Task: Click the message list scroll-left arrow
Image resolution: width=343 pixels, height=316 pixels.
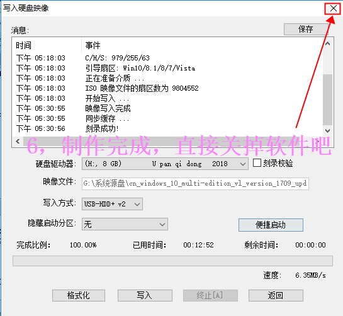Action: pos(18,142)
